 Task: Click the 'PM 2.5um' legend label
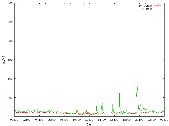pyautogui.click(x=145, y=6)
